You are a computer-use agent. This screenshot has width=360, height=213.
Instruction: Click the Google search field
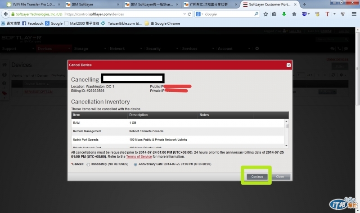[229, 14]
